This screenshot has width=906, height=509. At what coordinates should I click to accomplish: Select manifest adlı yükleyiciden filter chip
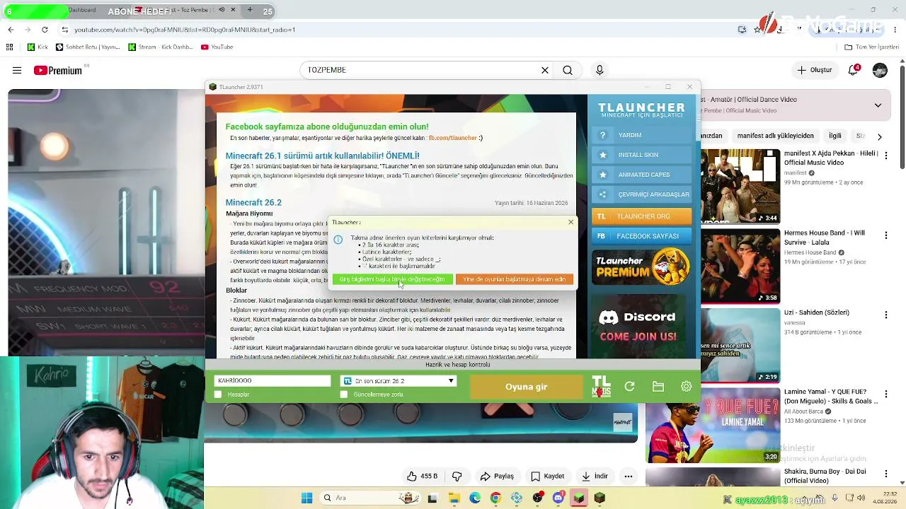click(775, 136)
